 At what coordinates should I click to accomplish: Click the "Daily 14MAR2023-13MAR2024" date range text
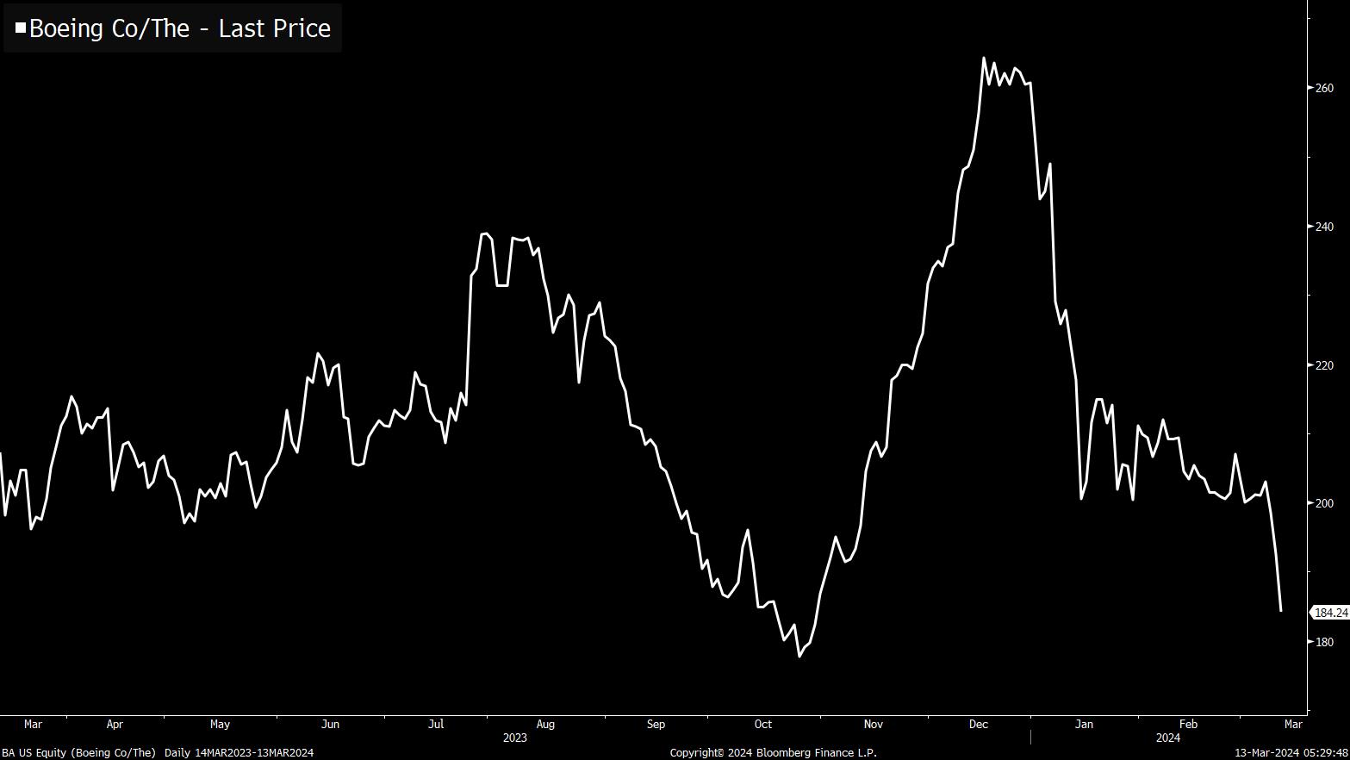coord(240,753)
